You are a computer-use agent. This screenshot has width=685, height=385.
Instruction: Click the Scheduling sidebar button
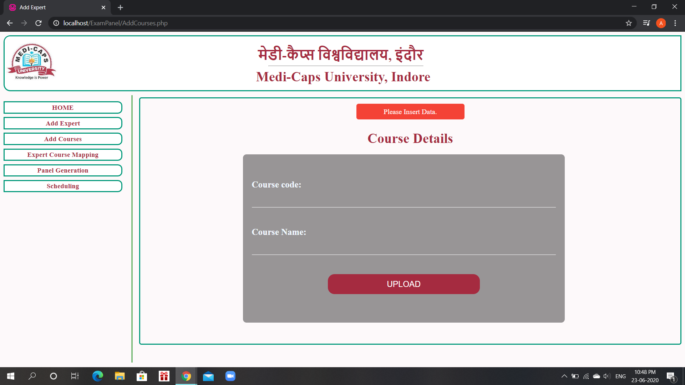coord(63,186)
